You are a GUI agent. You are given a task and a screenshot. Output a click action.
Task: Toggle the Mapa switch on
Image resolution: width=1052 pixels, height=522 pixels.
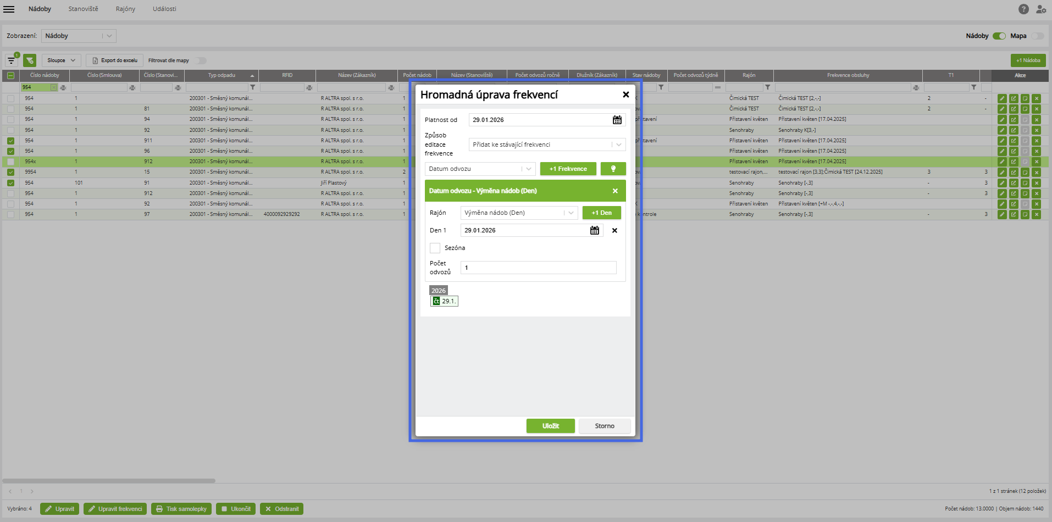pos(1037,36)
